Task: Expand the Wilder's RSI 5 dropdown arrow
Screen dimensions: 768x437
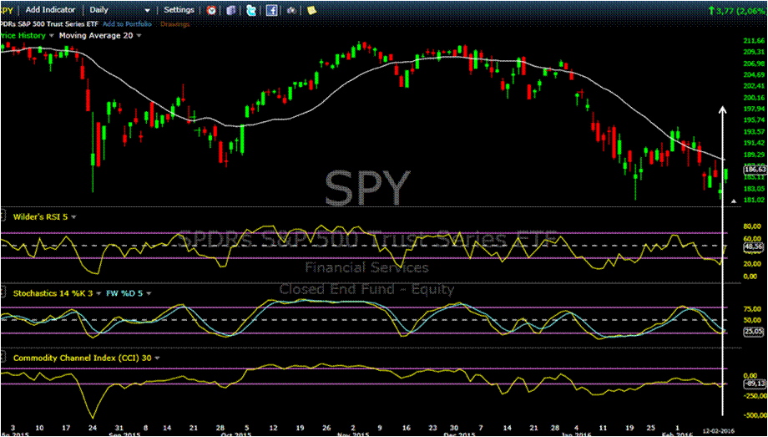Action: pyautogui.click(x=74, y=216)
